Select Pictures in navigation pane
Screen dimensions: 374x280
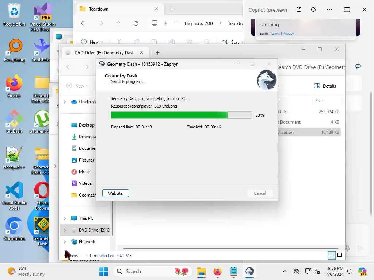[x=83, y=160]
